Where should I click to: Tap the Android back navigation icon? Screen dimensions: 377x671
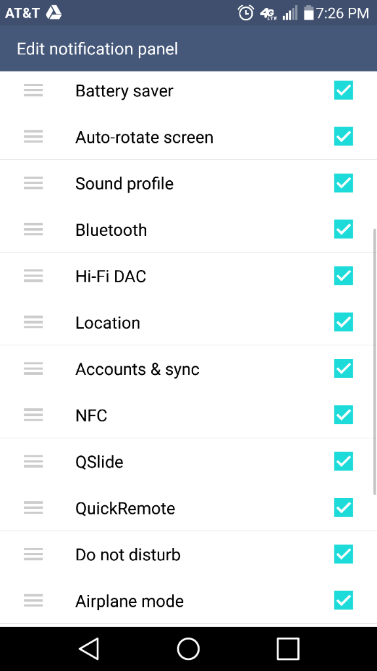[x=89, y=649]
